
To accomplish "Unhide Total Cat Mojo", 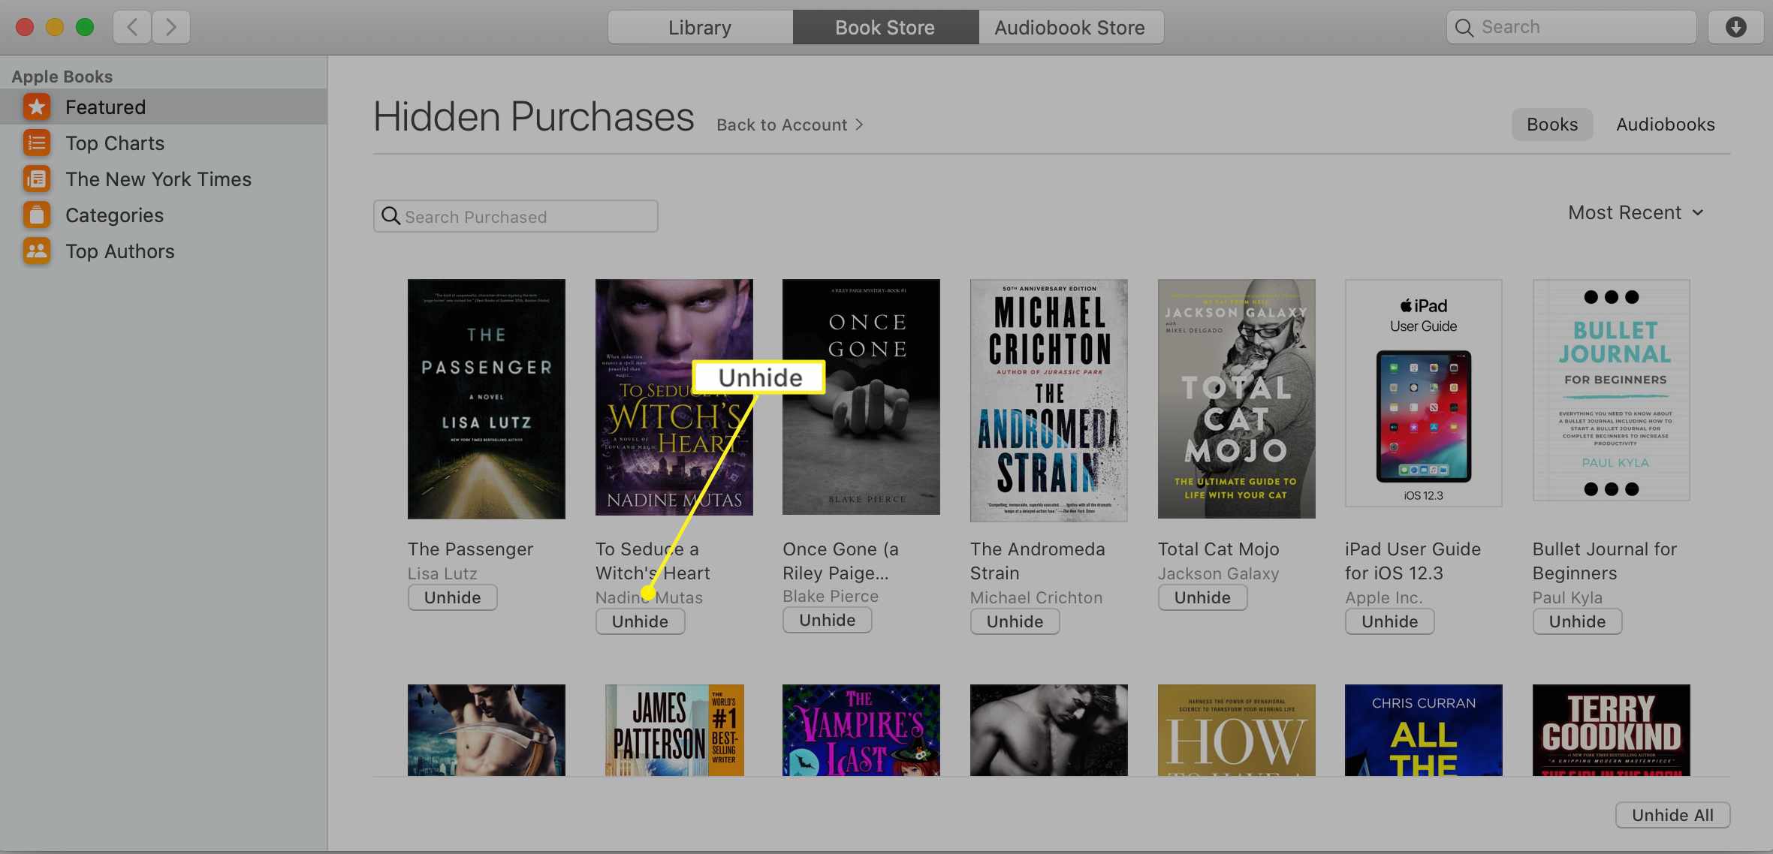I will [x=1202, y=597].
